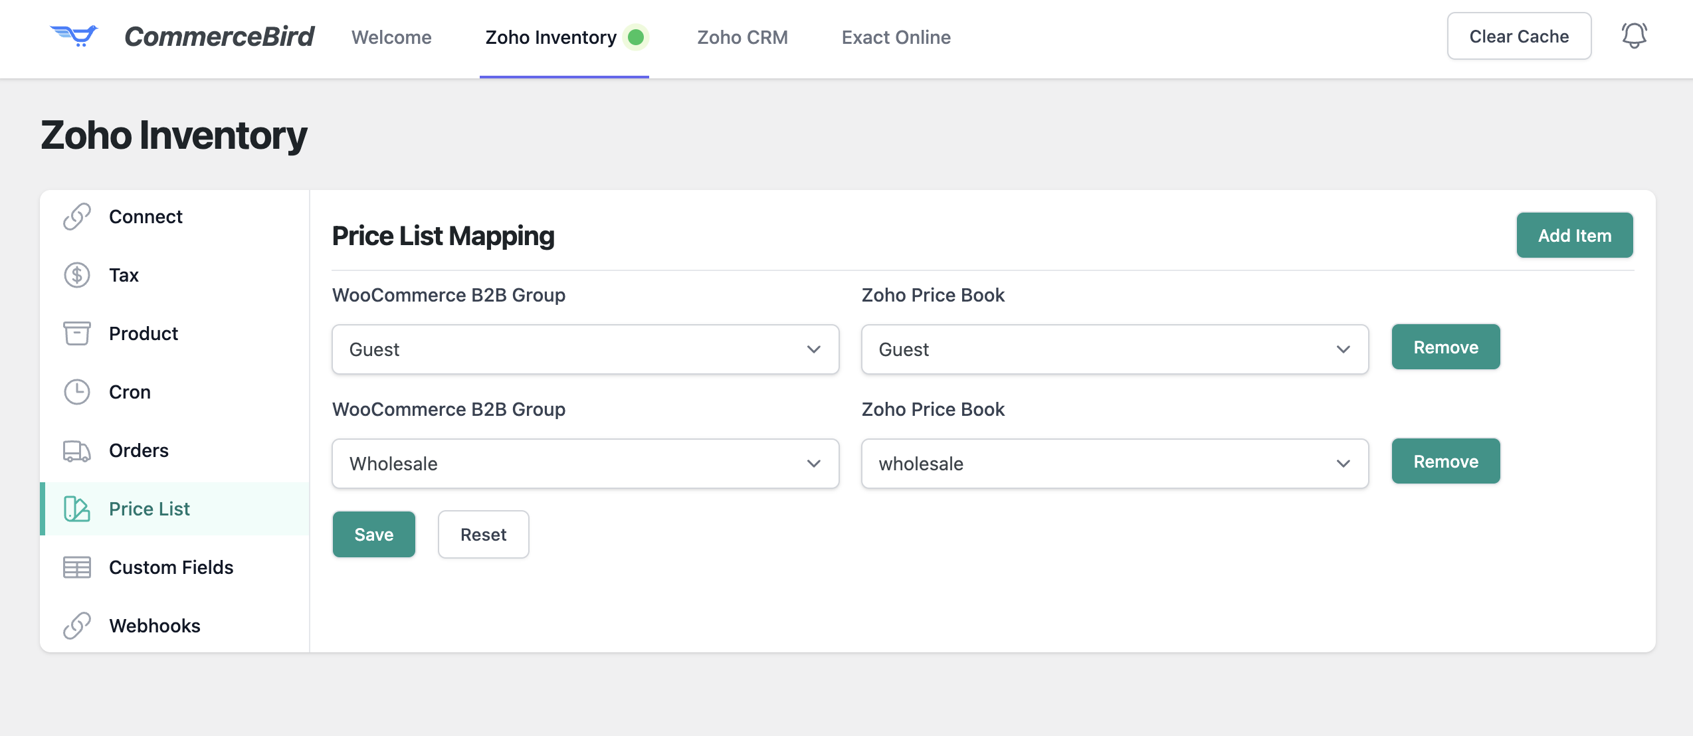The width and height of the screenshot is (1693, 736).
Task: Click the Zoho Inventory page title
Action: [x=174, y=136]
